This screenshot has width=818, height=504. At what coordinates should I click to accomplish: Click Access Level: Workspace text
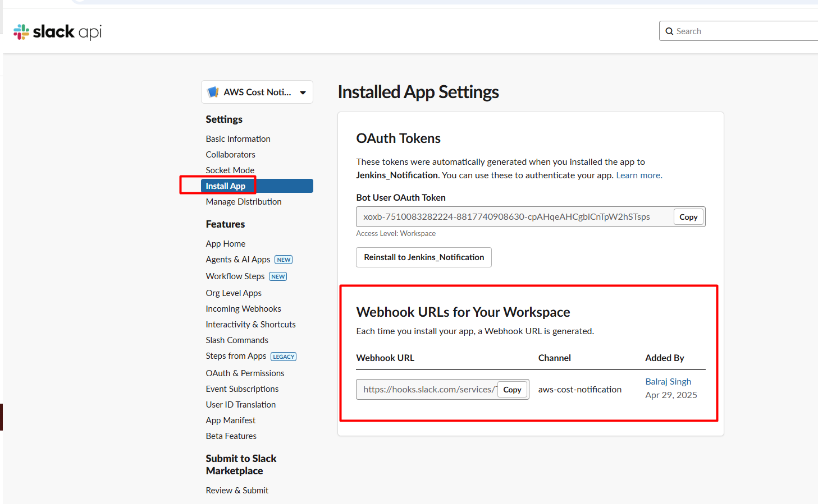(x=396, y=234)
